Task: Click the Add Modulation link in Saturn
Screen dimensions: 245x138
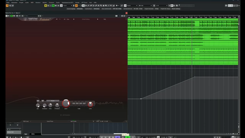Action: 65,115
